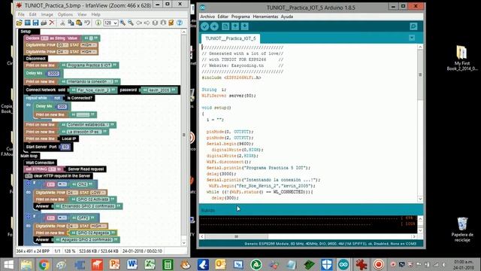
Task: Open IrfanView Options menu
Action: click(65, 14)
